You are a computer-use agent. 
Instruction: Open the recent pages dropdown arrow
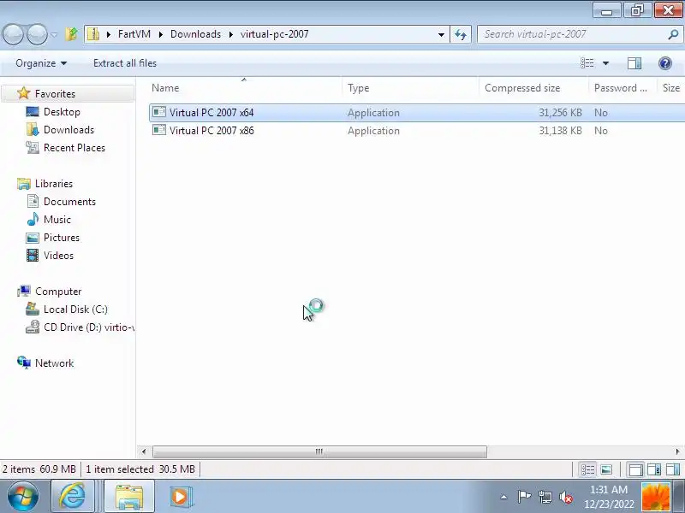pos(54,34)
